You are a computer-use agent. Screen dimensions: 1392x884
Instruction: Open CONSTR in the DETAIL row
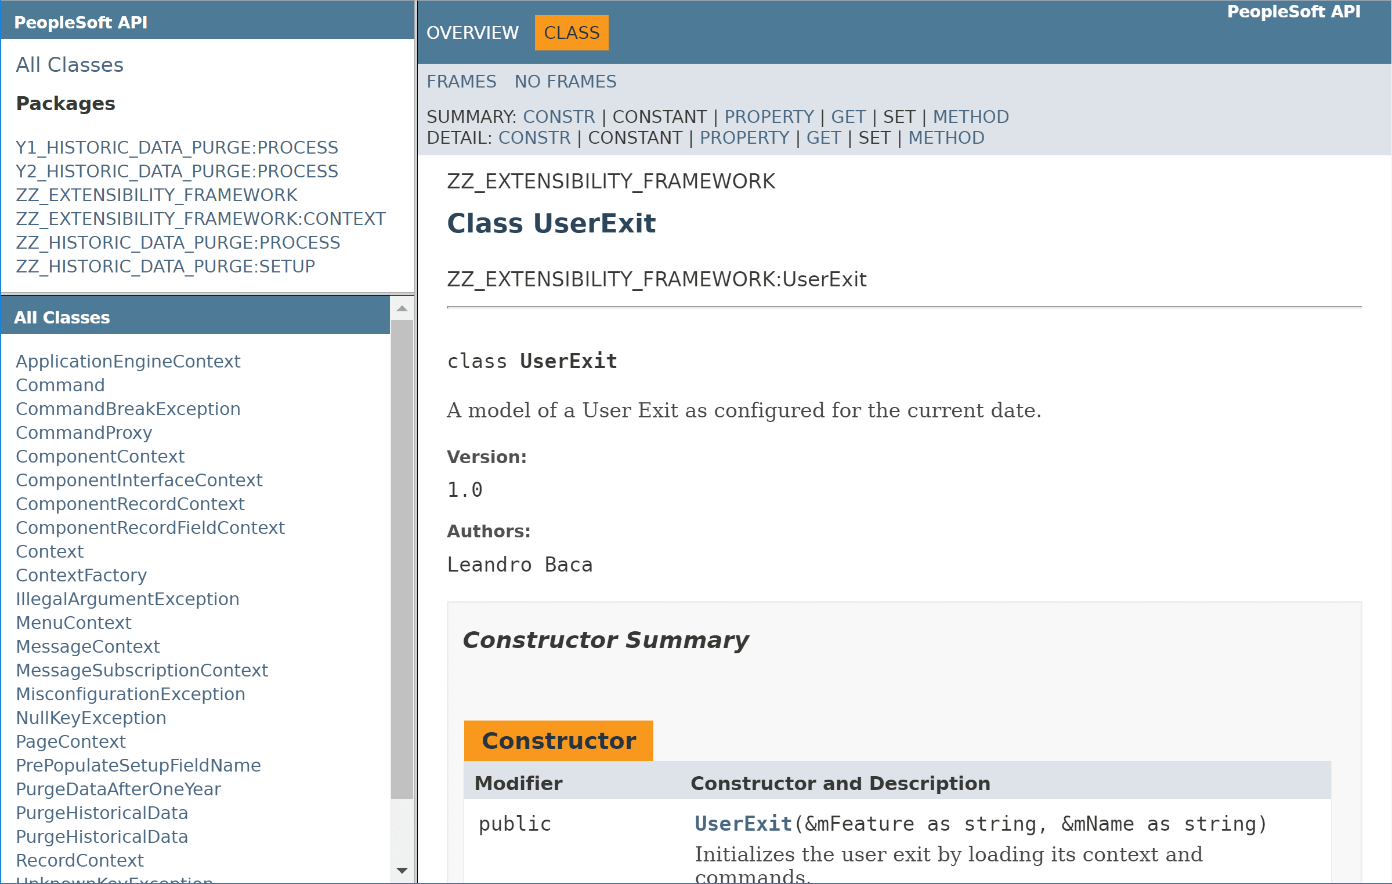(534, 138)
